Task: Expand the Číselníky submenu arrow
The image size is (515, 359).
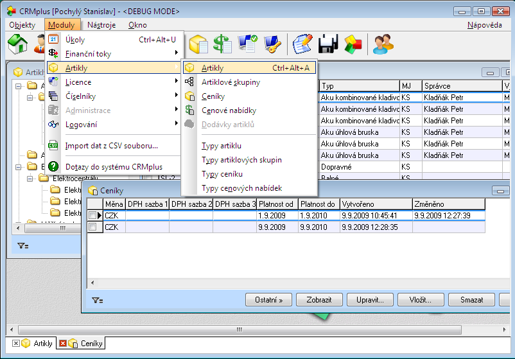Action: point(177,95)
